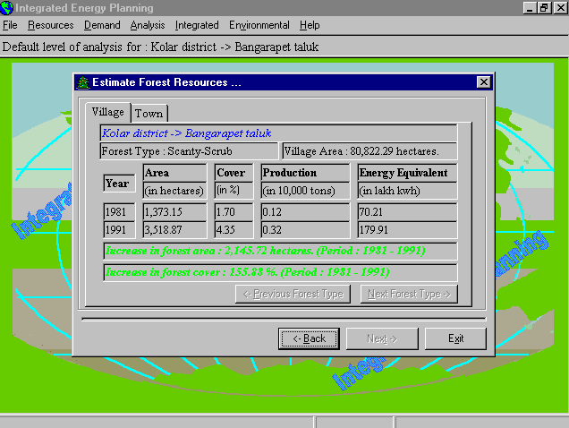Click the Forest Type Scanty-Scrub field
Viewport: 569px width, 428px height.
coord(189,151)
